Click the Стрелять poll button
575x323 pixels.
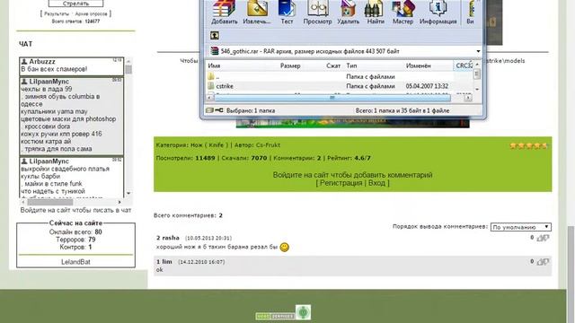click(x=75, y=4)
